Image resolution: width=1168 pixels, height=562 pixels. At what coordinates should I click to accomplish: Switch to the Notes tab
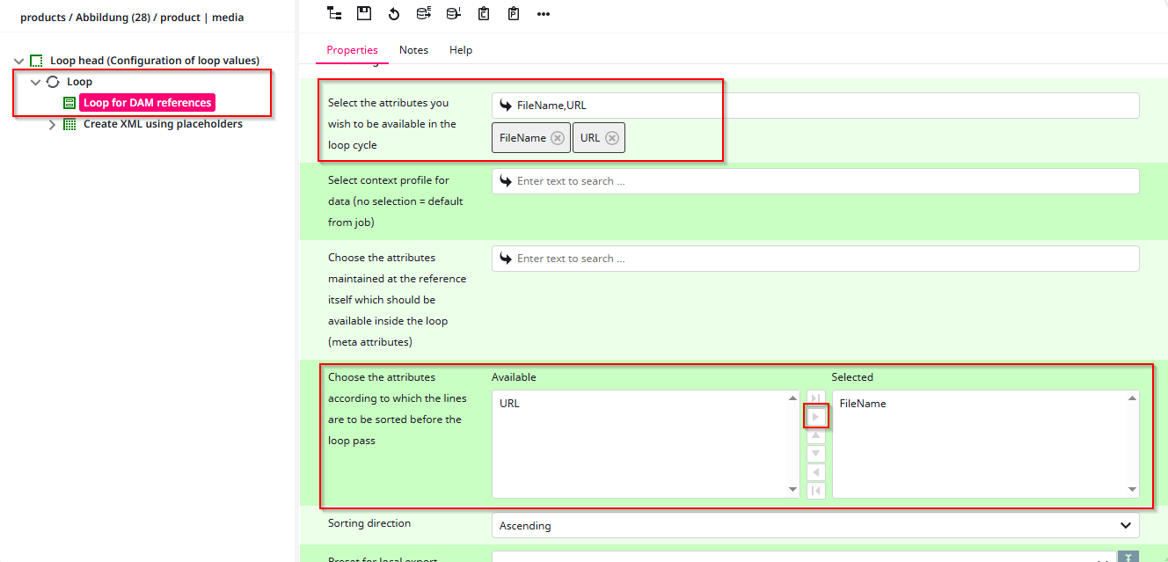(x=413, y=50)
